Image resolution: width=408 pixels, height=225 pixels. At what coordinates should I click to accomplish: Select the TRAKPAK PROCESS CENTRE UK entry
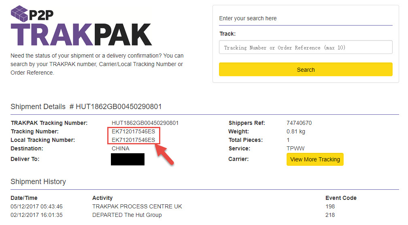tap(137, 206)
